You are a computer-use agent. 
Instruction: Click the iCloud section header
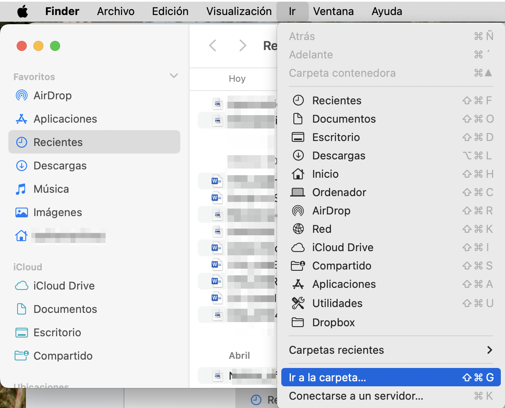[x=28, y=267]
